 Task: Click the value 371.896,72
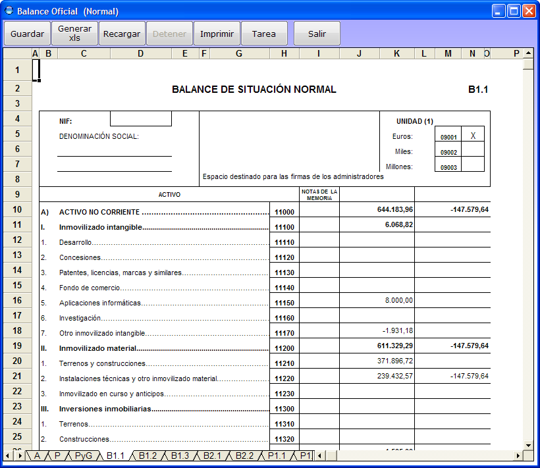(x=395, y=361)
